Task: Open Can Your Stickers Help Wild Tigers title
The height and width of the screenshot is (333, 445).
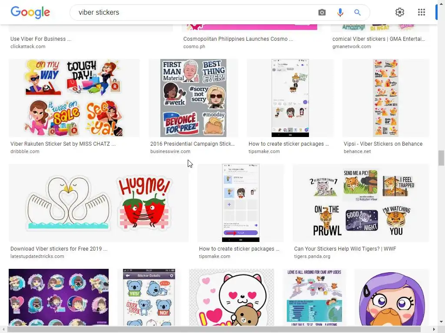Action: 345,249
